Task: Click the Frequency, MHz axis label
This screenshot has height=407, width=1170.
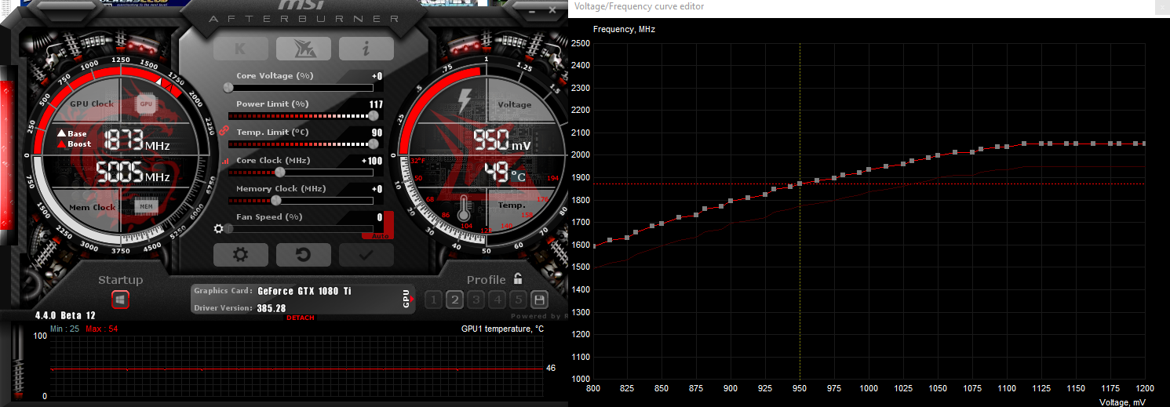Action: point(624,29)
